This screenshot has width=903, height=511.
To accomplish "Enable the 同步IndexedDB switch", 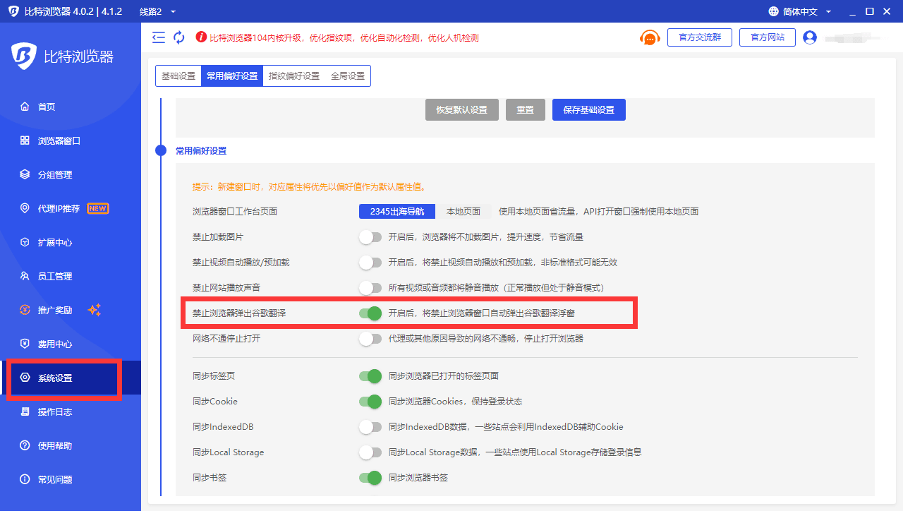I will [x=370, y=427].
